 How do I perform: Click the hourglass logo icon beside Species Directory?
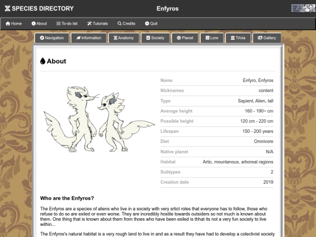pos(8,8)
